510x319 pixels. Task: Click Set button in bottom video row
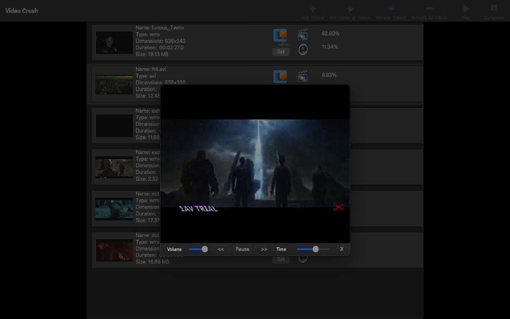[x=281, y=259]
